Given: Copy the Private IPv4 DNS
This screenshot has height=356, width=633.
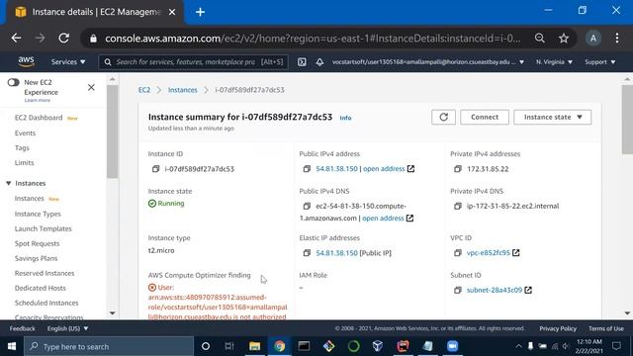Looking at the screenshot, I should tap(457, 207).
